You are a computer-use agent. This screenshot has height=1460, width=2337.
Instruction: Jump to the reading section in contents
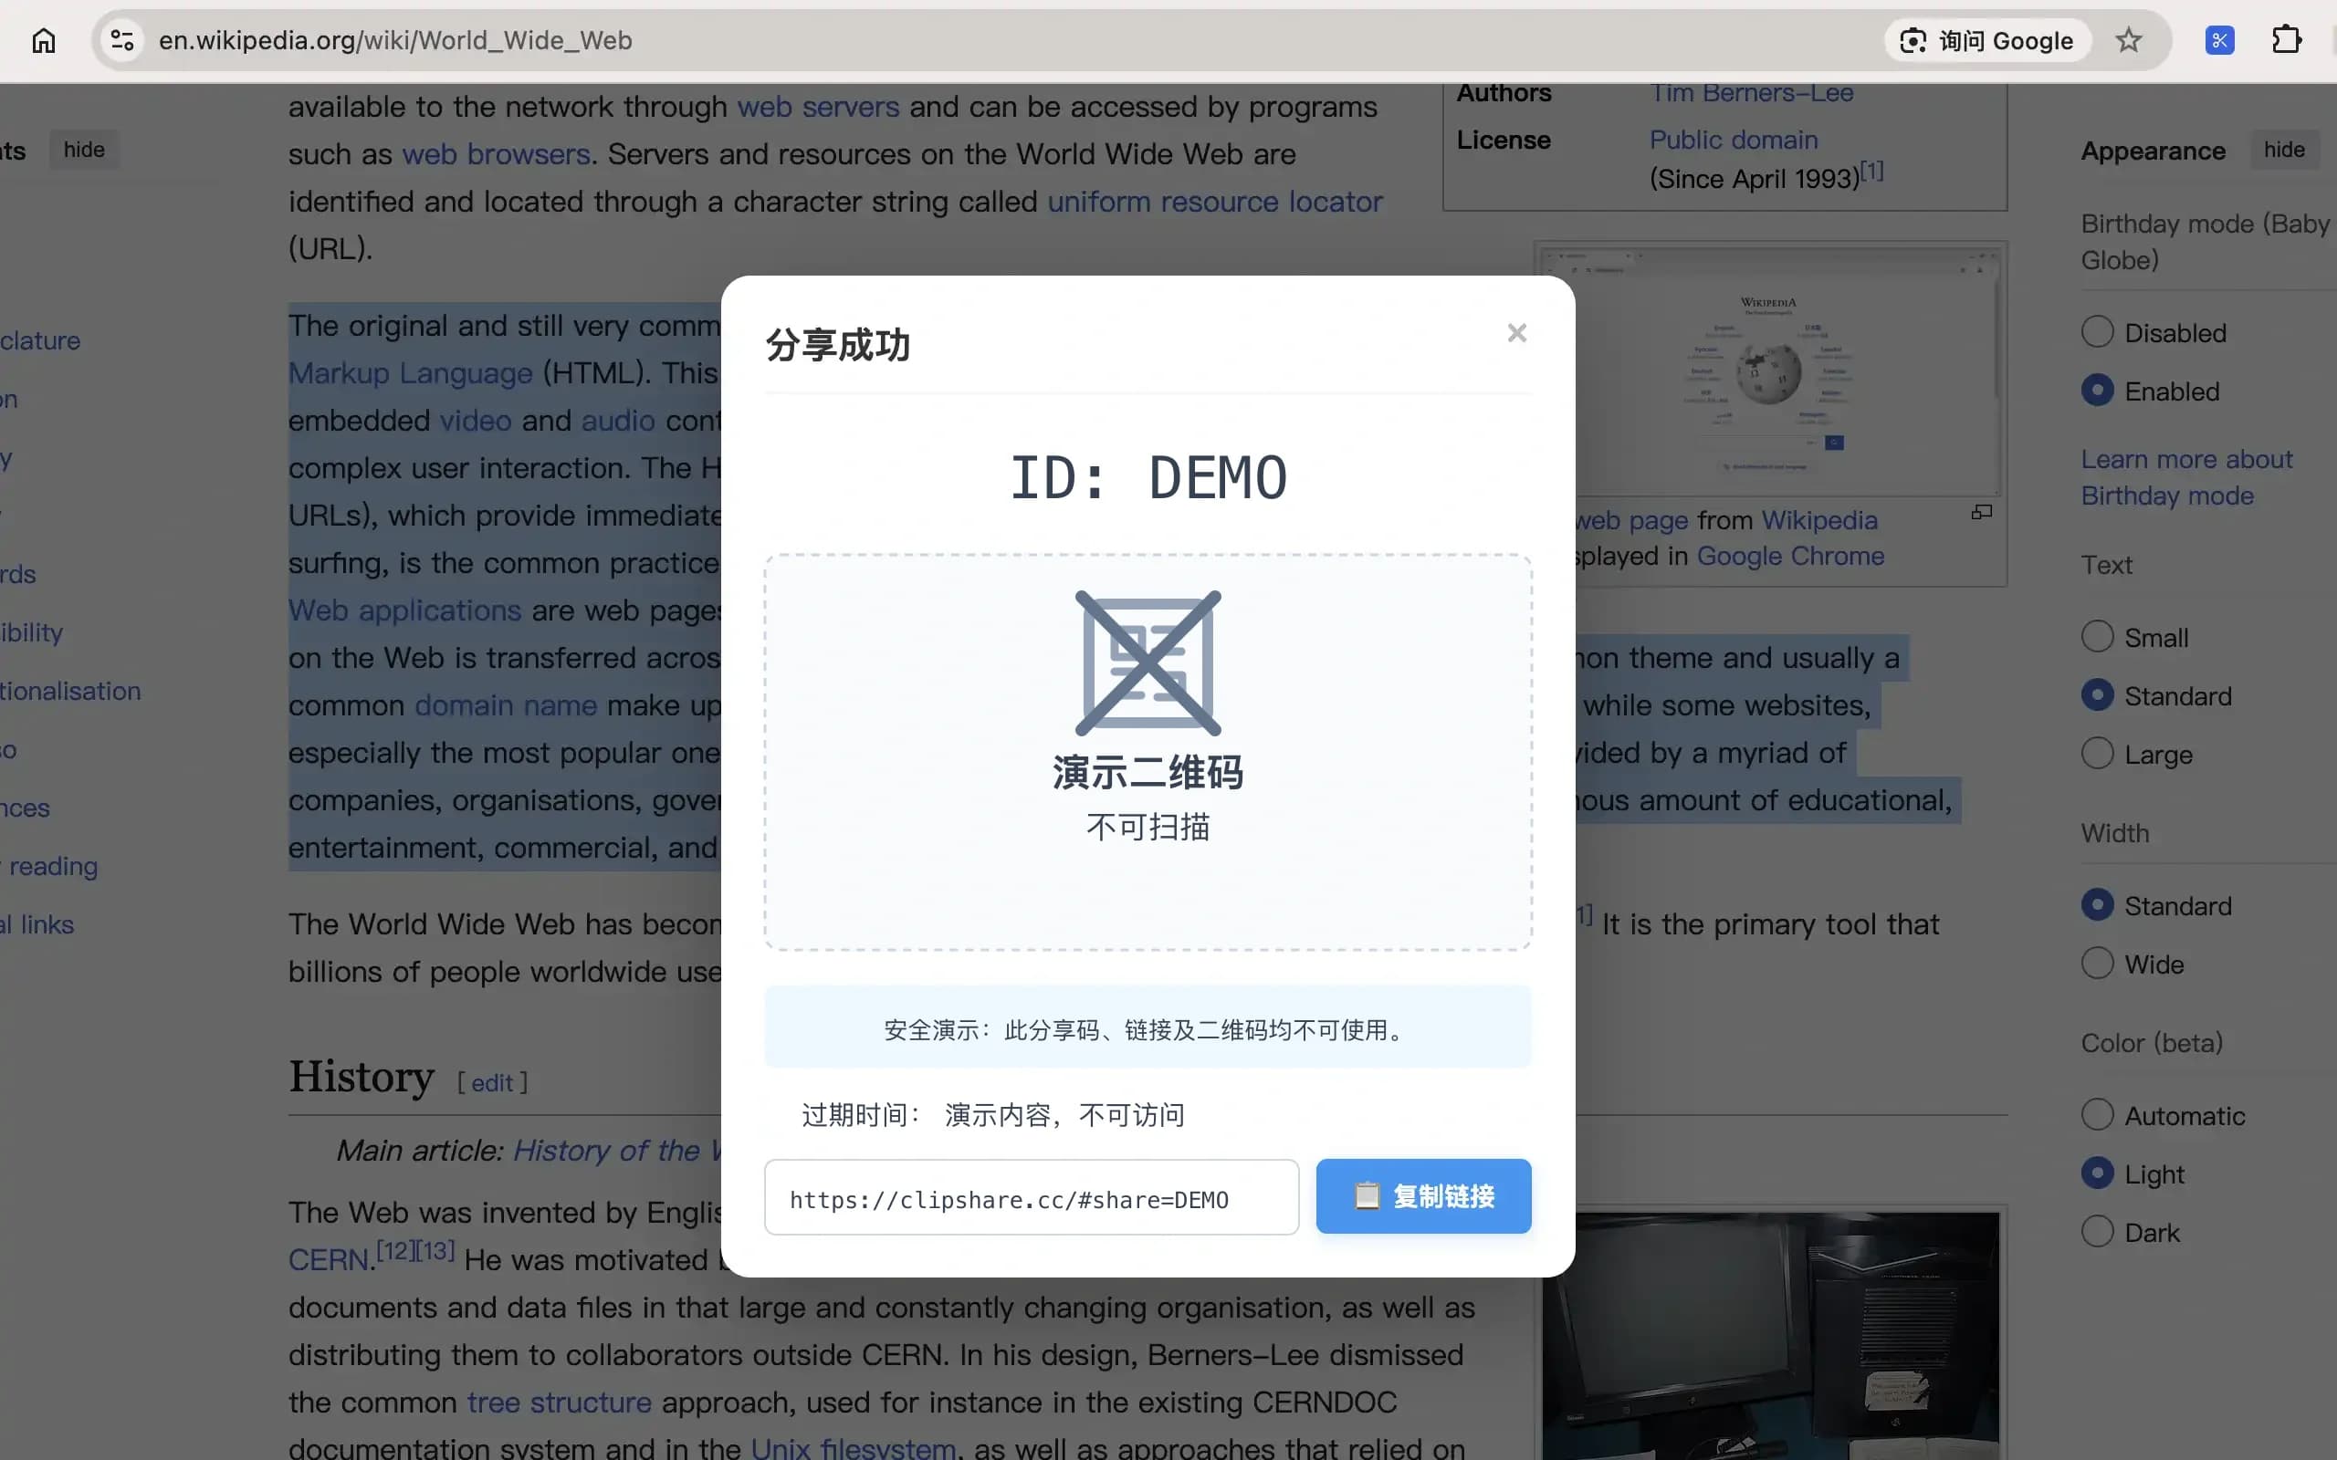pos(52,866)
